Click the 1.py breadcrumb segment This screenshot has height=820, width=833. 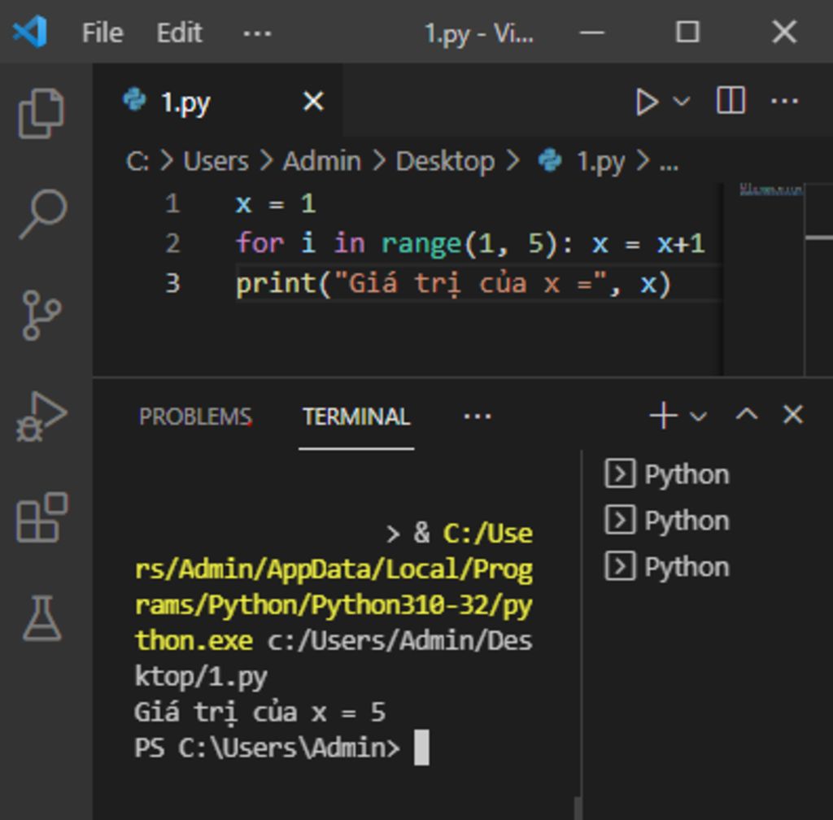point(582,161)
